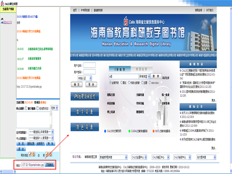Open the CALIS全国中心 dropdown
This screenshot has width=232, height=174.
point(139,157)
